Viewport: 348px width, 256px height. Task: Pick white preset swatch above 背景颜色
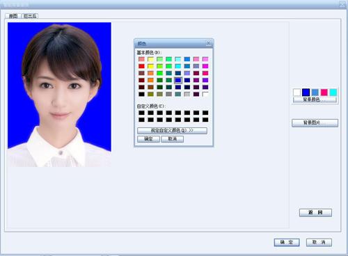[x=296, y=93]
